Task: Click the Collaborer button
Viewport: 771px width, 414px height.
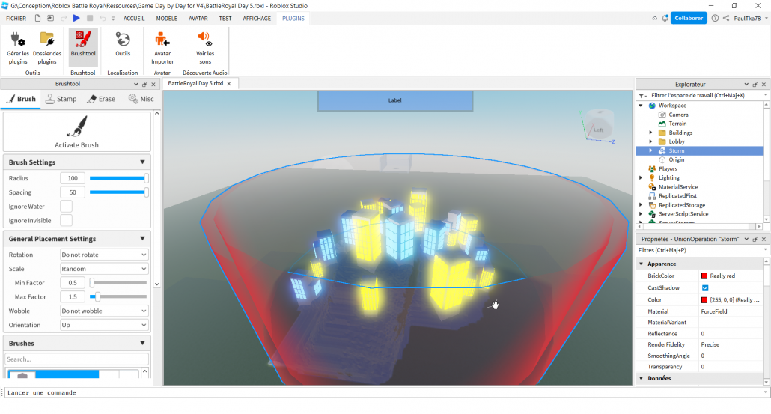Action: tap(689, 18)
